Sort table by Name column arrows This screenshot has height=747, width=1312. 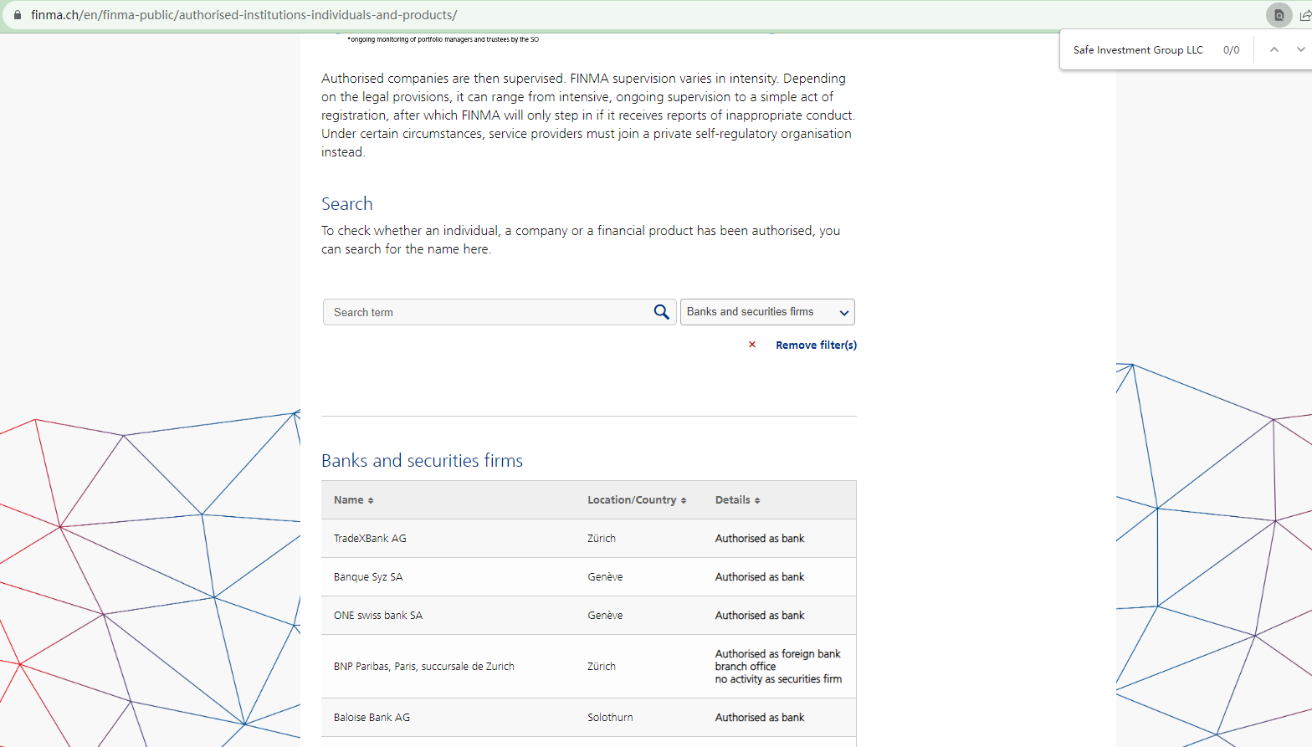[371, 500]
